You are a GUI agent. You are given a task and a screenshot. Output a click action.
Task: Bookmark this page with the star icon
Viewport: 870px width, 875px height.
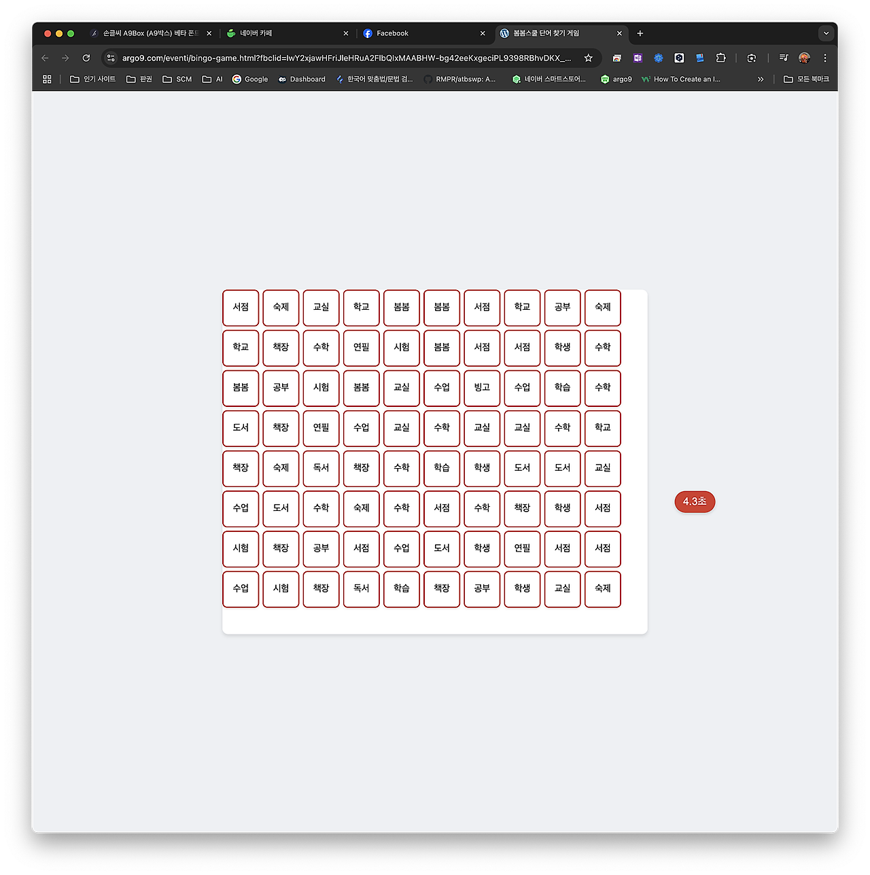point(589,58)
